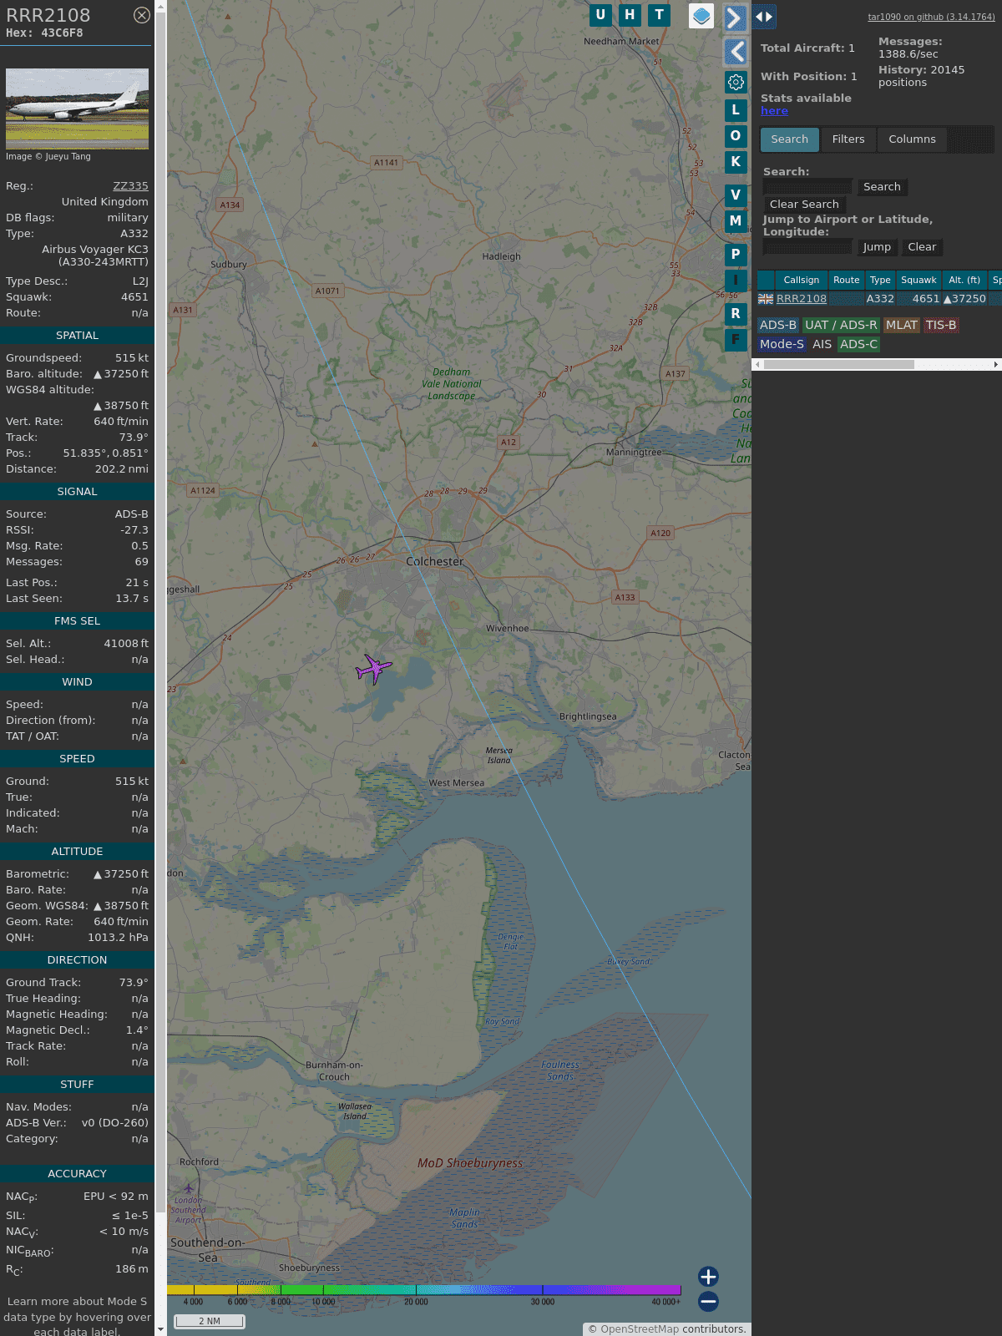
Task: Toggle the P map option
Action: (736, 254)
